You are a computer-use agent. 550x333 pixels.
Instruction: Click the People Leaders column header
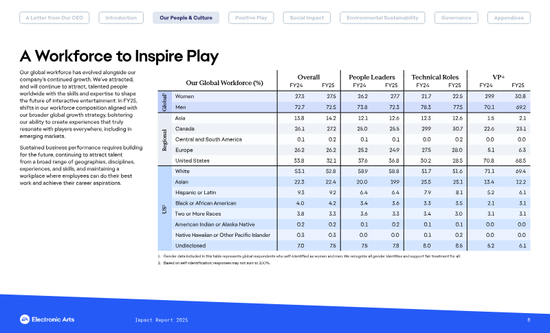coord(372,77)
